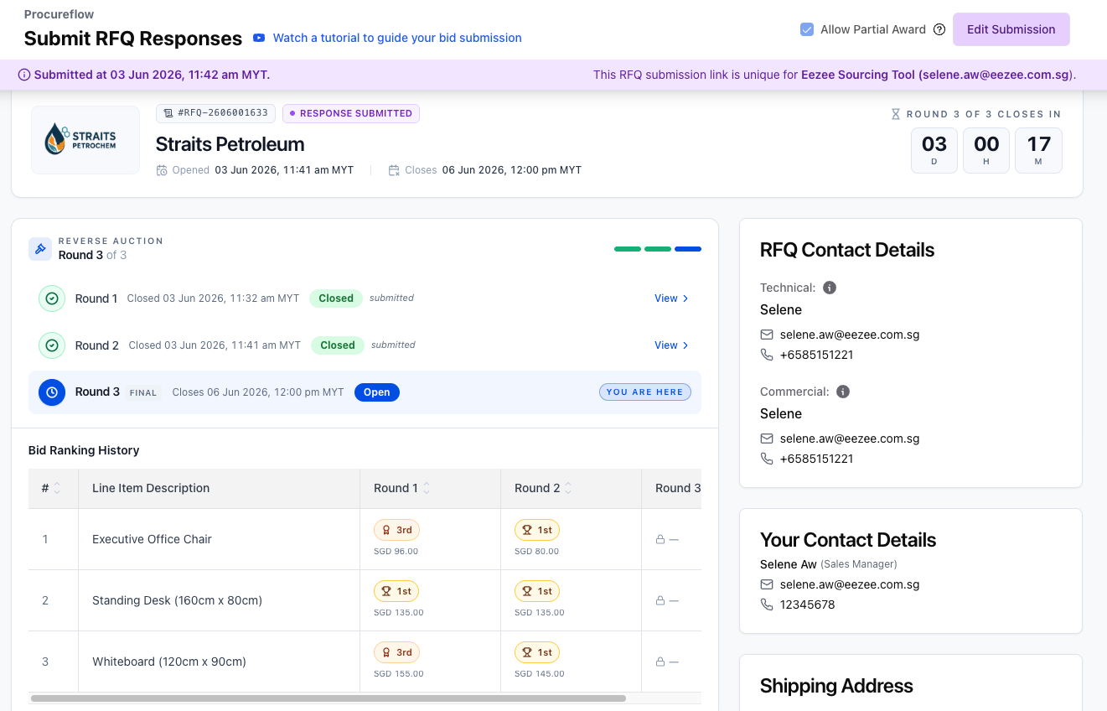
Task: Click the reverse auction gavel icon
Action: click(40, 249)
